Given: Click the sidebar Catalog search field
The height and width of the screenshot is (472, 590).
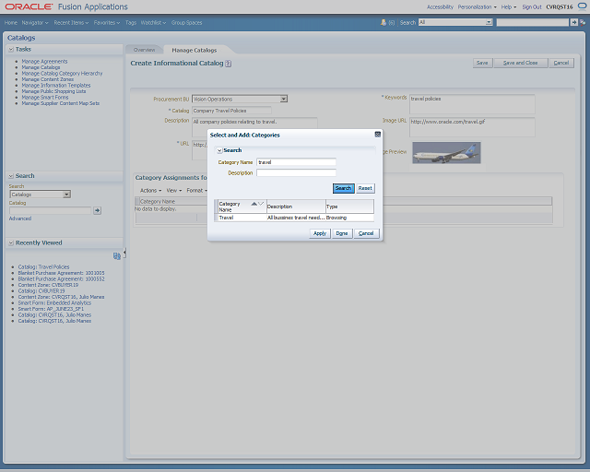Looking at the screenshot, I should click(50, 210).
